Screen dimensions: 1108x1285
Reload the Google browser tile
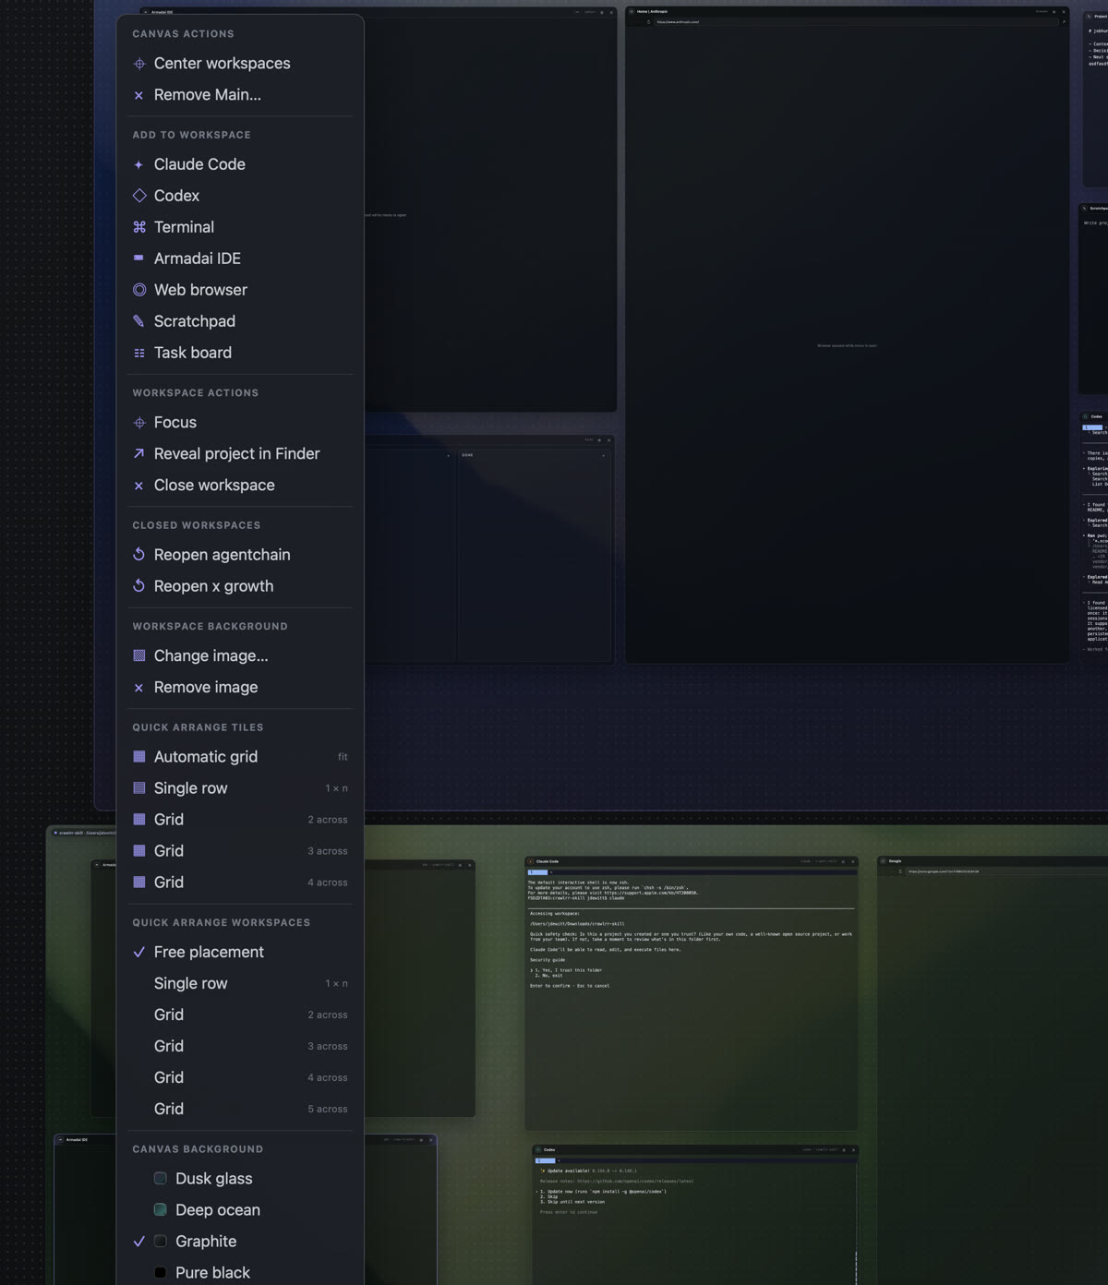point(900,871)
